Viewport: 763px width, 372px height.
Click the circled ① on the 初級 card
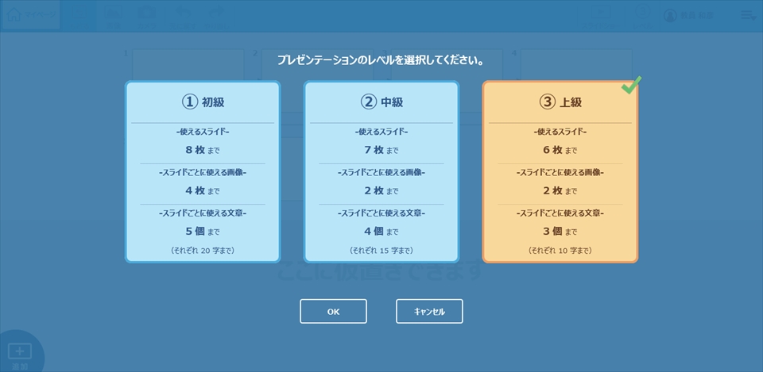[x=189, y=102]
